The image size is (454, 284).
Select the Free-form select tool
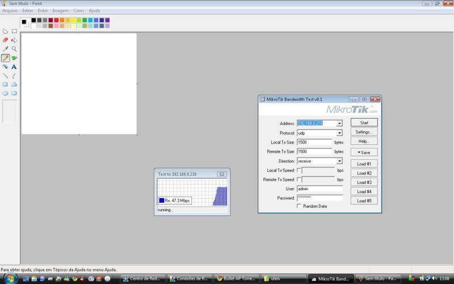point(5,31)
